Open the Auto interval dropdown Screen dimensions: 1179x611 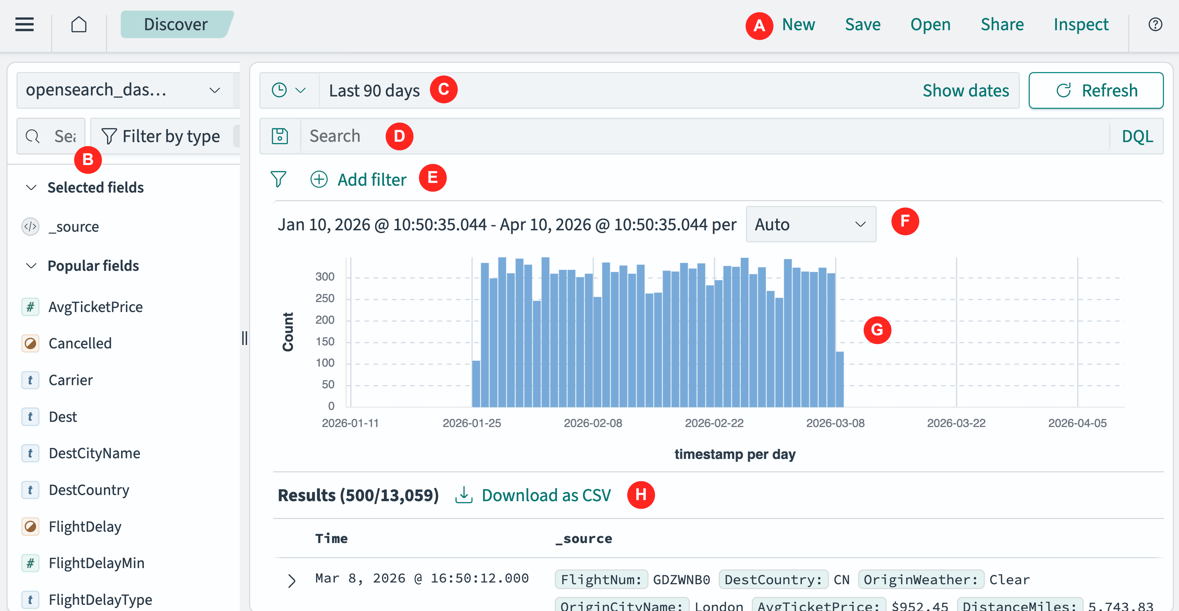810,224
